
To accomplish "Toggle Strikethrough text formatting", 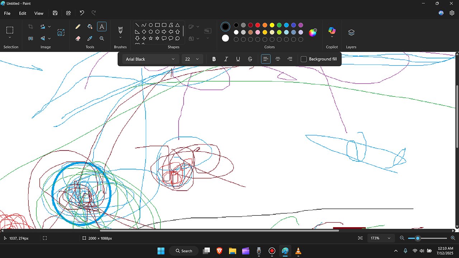I will click(250, 59).
